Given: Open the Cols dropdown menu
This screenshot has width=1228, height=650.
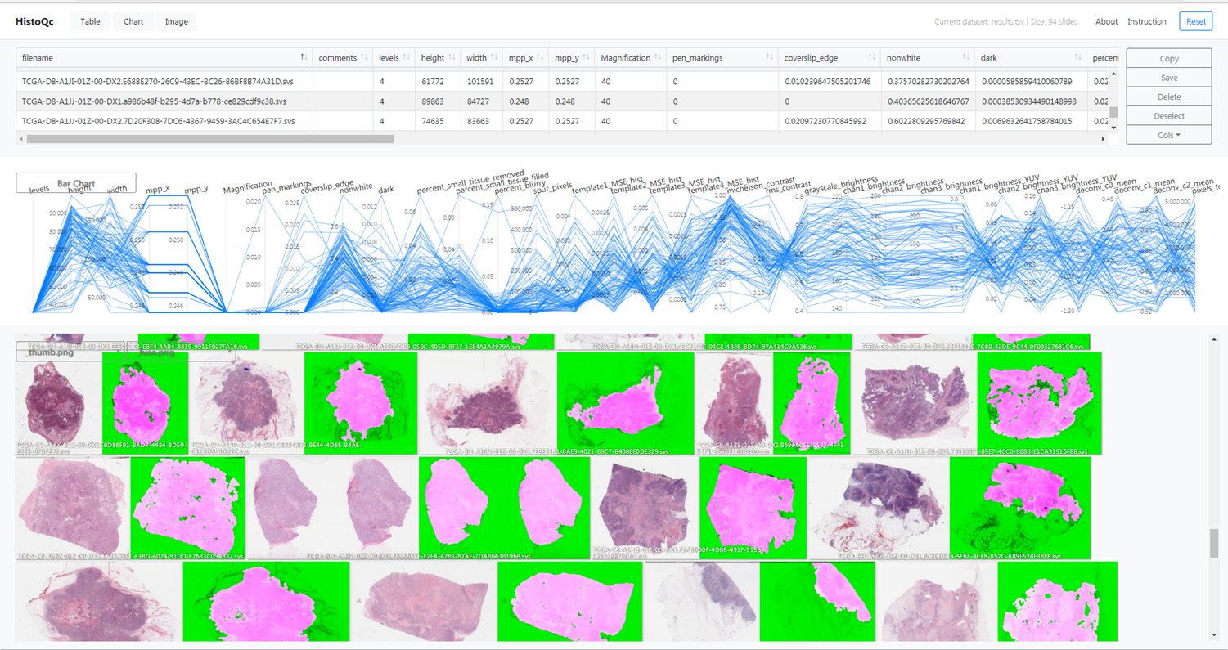Looking at the screenshot, I should click(1168, 135).
